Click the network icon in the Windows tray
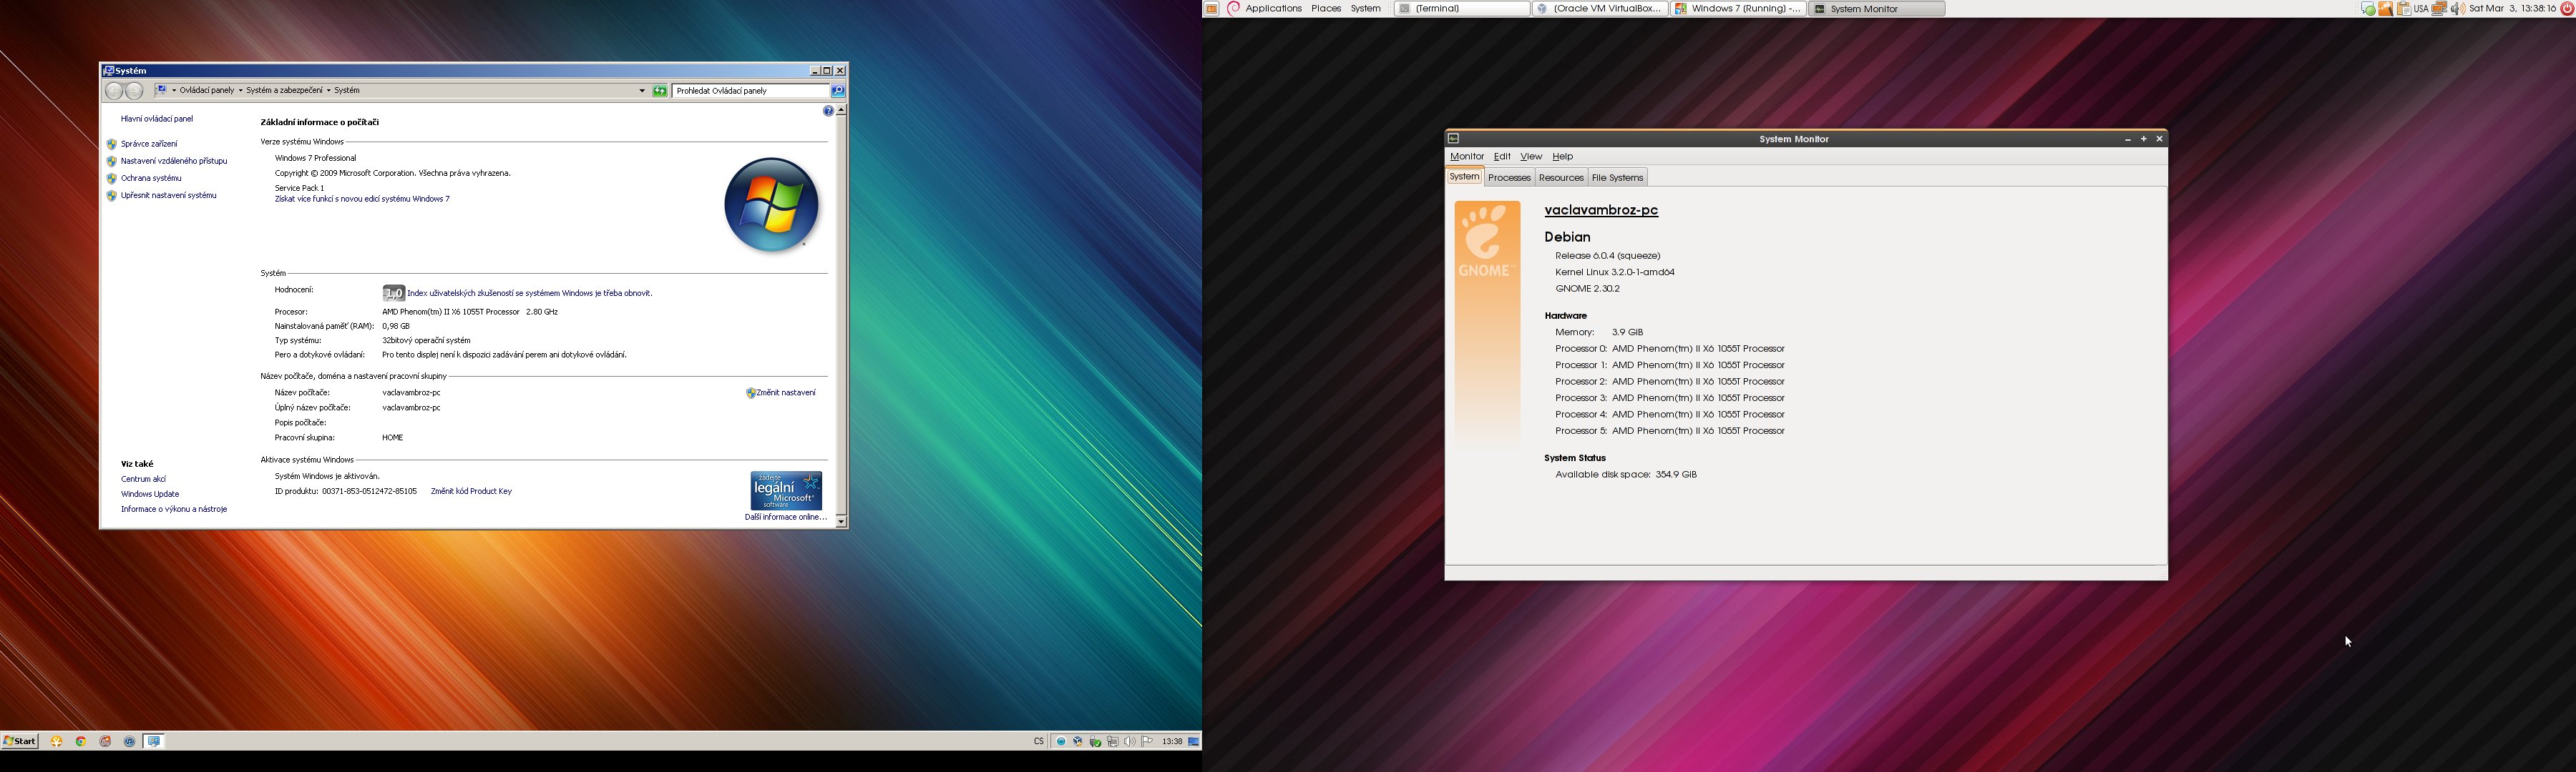 pos(1113,741)
